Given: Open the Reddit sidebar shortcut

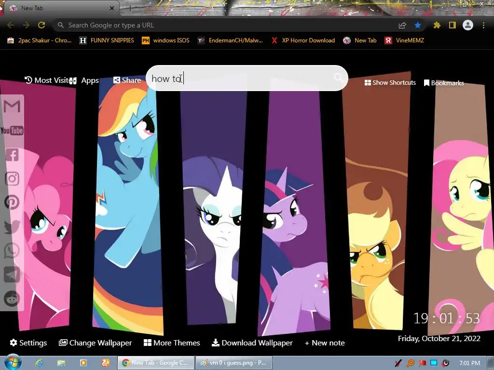Looking at the screenshot, I should tap(12, 299).
